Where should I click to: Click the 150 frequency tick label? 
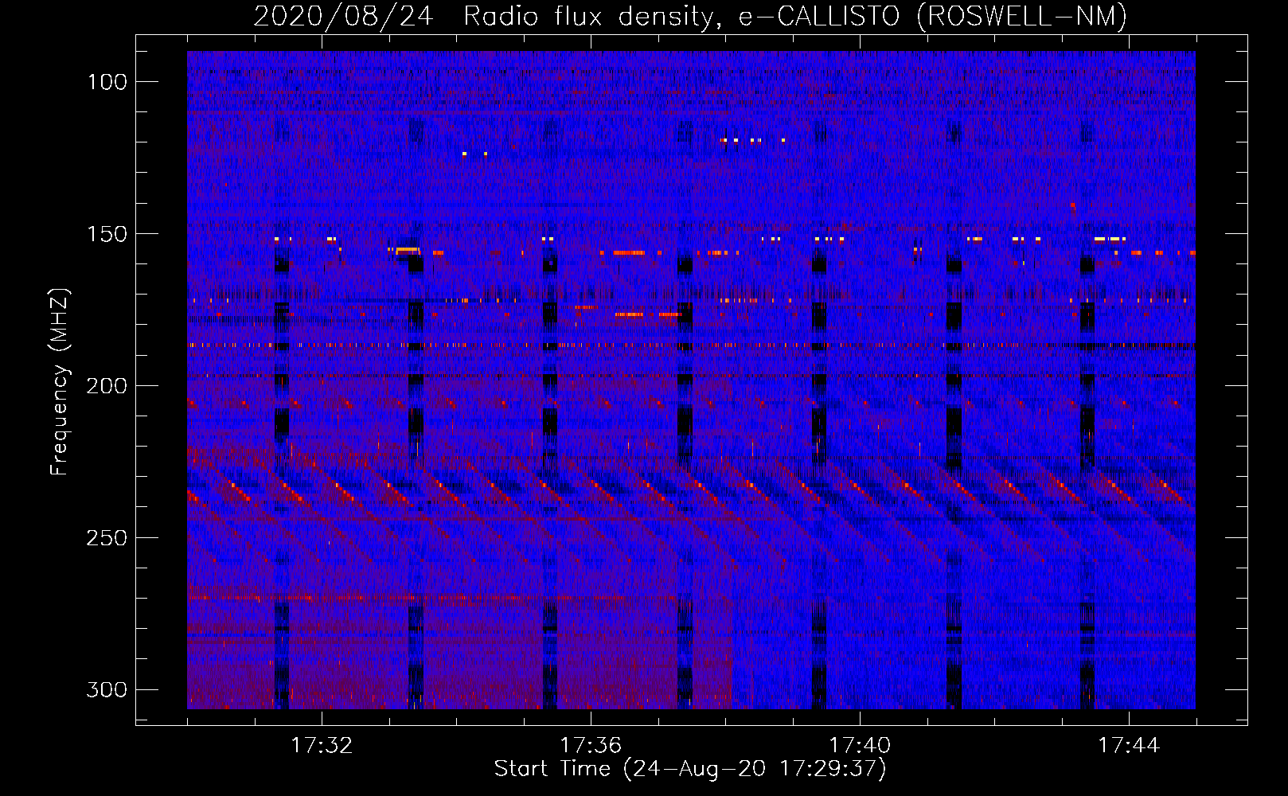(107, 234)
